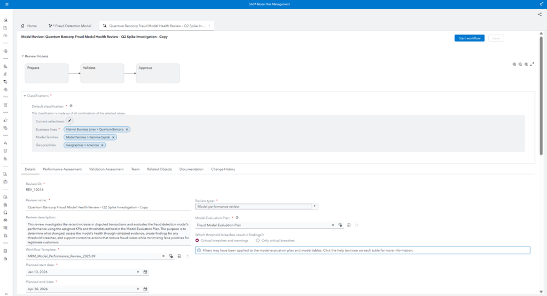Remove the Gamma Capital model family chip

tap(113, 137)
